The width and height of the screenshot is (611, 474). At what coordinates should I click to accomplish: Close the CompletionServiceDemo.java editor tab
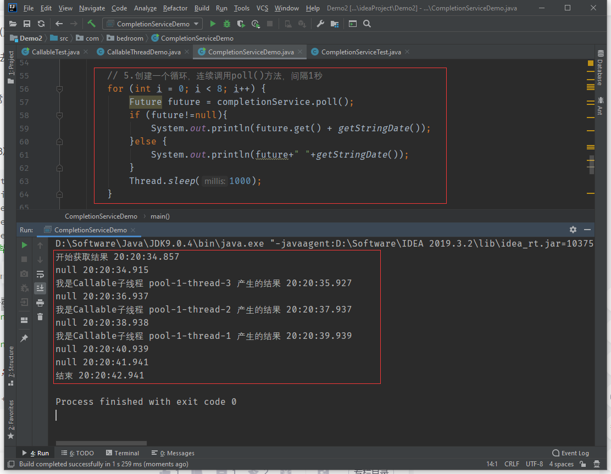click(300, 52)
